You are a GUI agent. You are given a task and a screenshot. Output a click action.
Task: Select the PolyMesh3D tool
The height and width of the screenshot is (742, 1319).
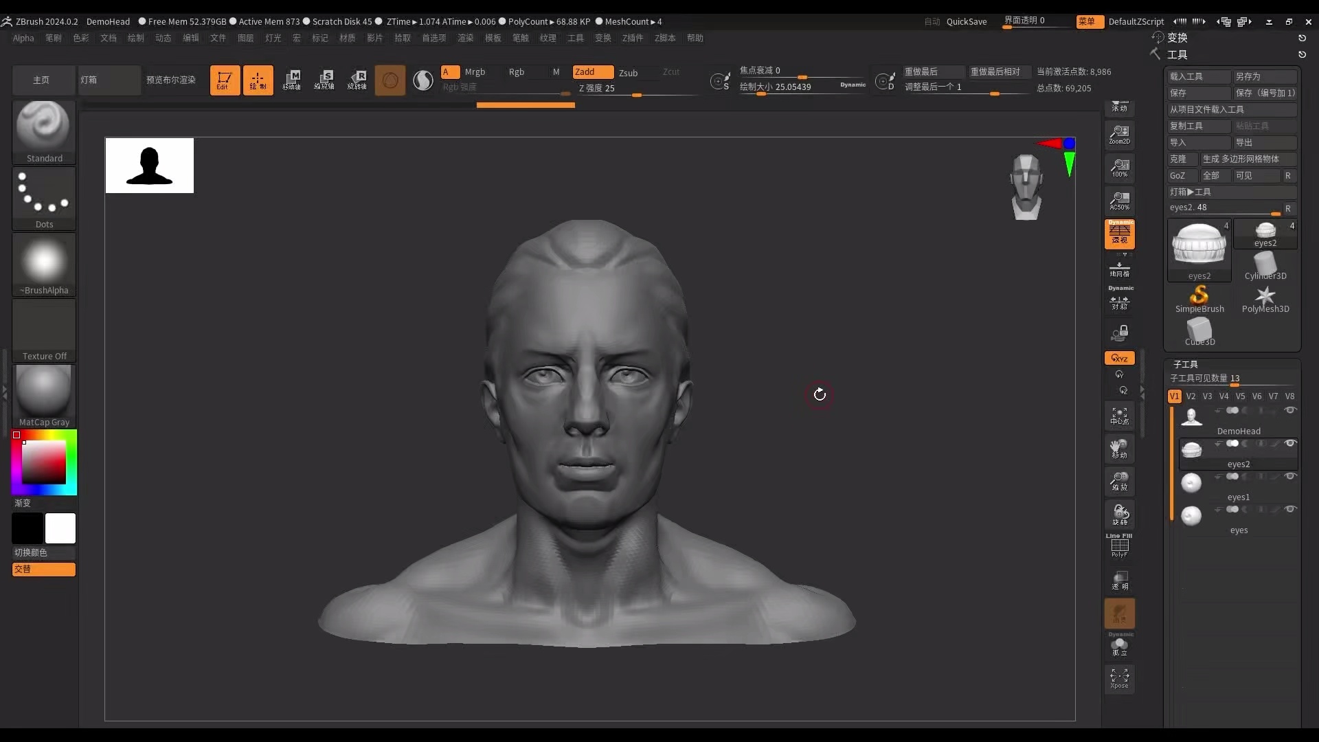(1266, 297)
